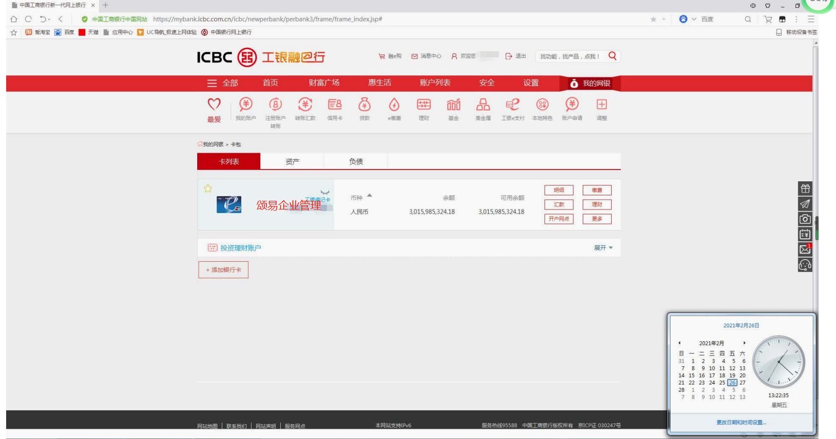
Task: Click the search magnifier in header
Action: coord(612,56)
